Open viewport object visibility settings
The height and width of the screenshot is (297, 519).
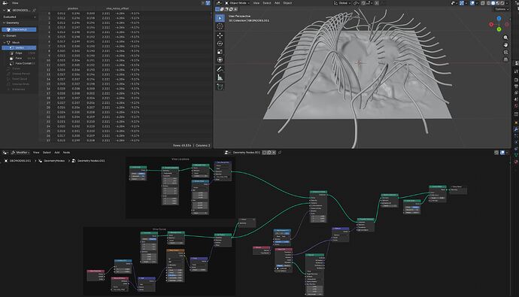[454, 3]
